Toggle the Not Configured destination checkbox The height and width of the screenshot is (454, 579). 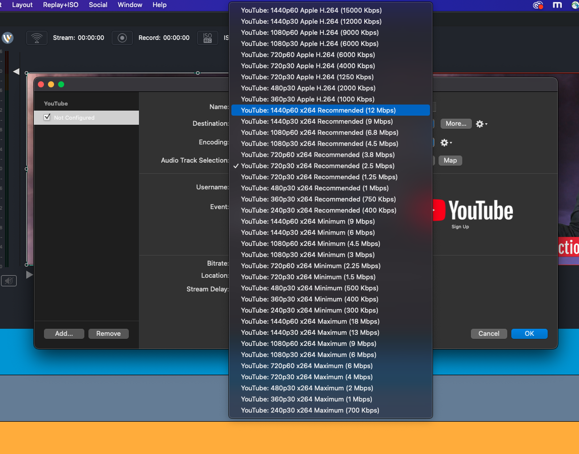pyautogui.click(x=47, y=117)
